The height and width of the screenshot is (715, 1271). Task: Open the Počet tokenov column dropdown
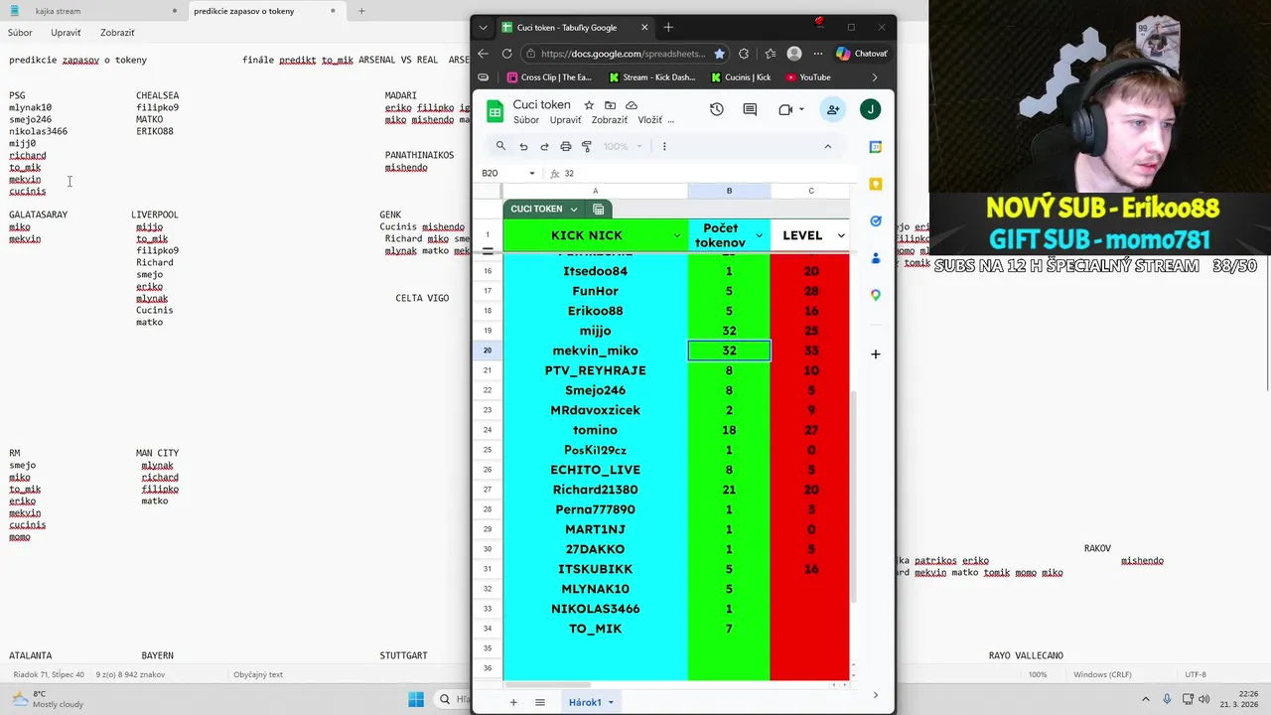click(759, 235)
